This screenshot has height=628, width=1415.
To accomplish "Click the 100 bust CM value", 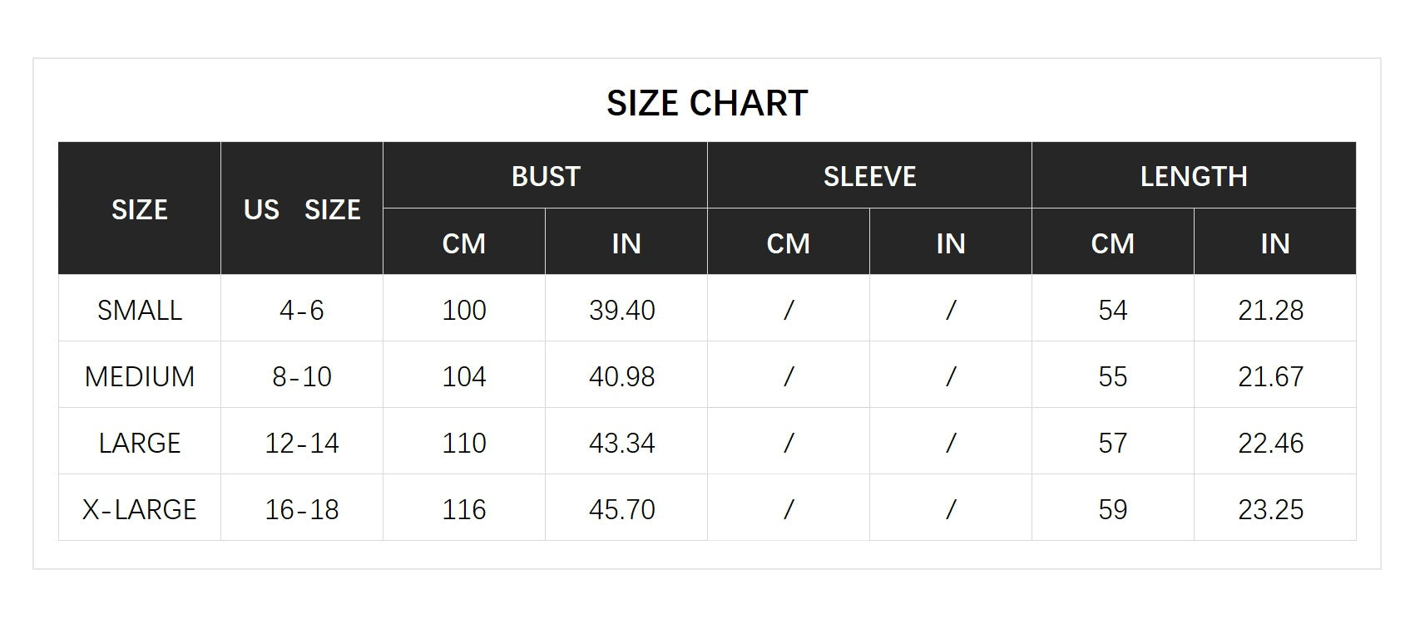I will click(x=464, y=310).
